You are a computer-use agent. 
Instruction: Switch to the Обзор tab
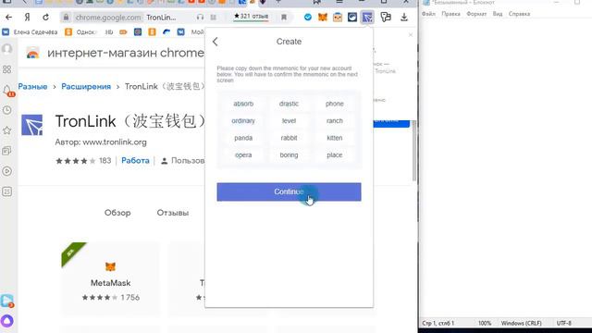117,213
